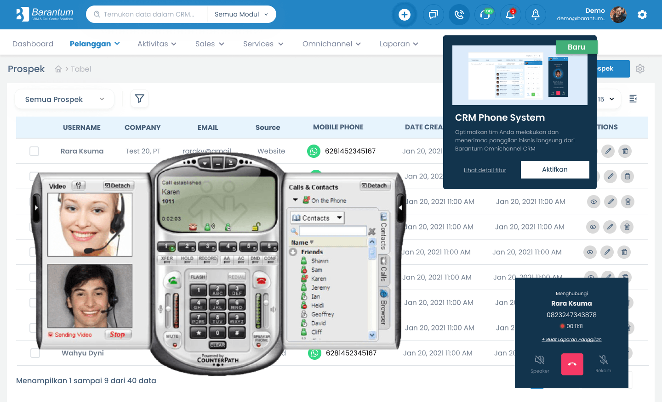Click add-participant icon on softphone display
The height and width of the screenshot is (402, 662).
coord(228,227)
